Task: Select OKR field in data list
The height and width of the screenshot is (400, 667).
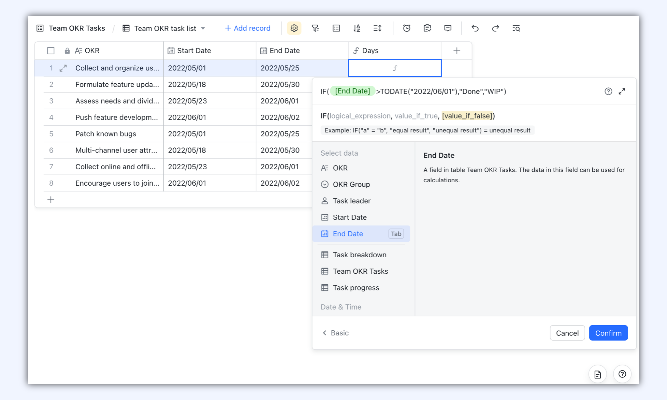Action: click(x=361, y=168)
